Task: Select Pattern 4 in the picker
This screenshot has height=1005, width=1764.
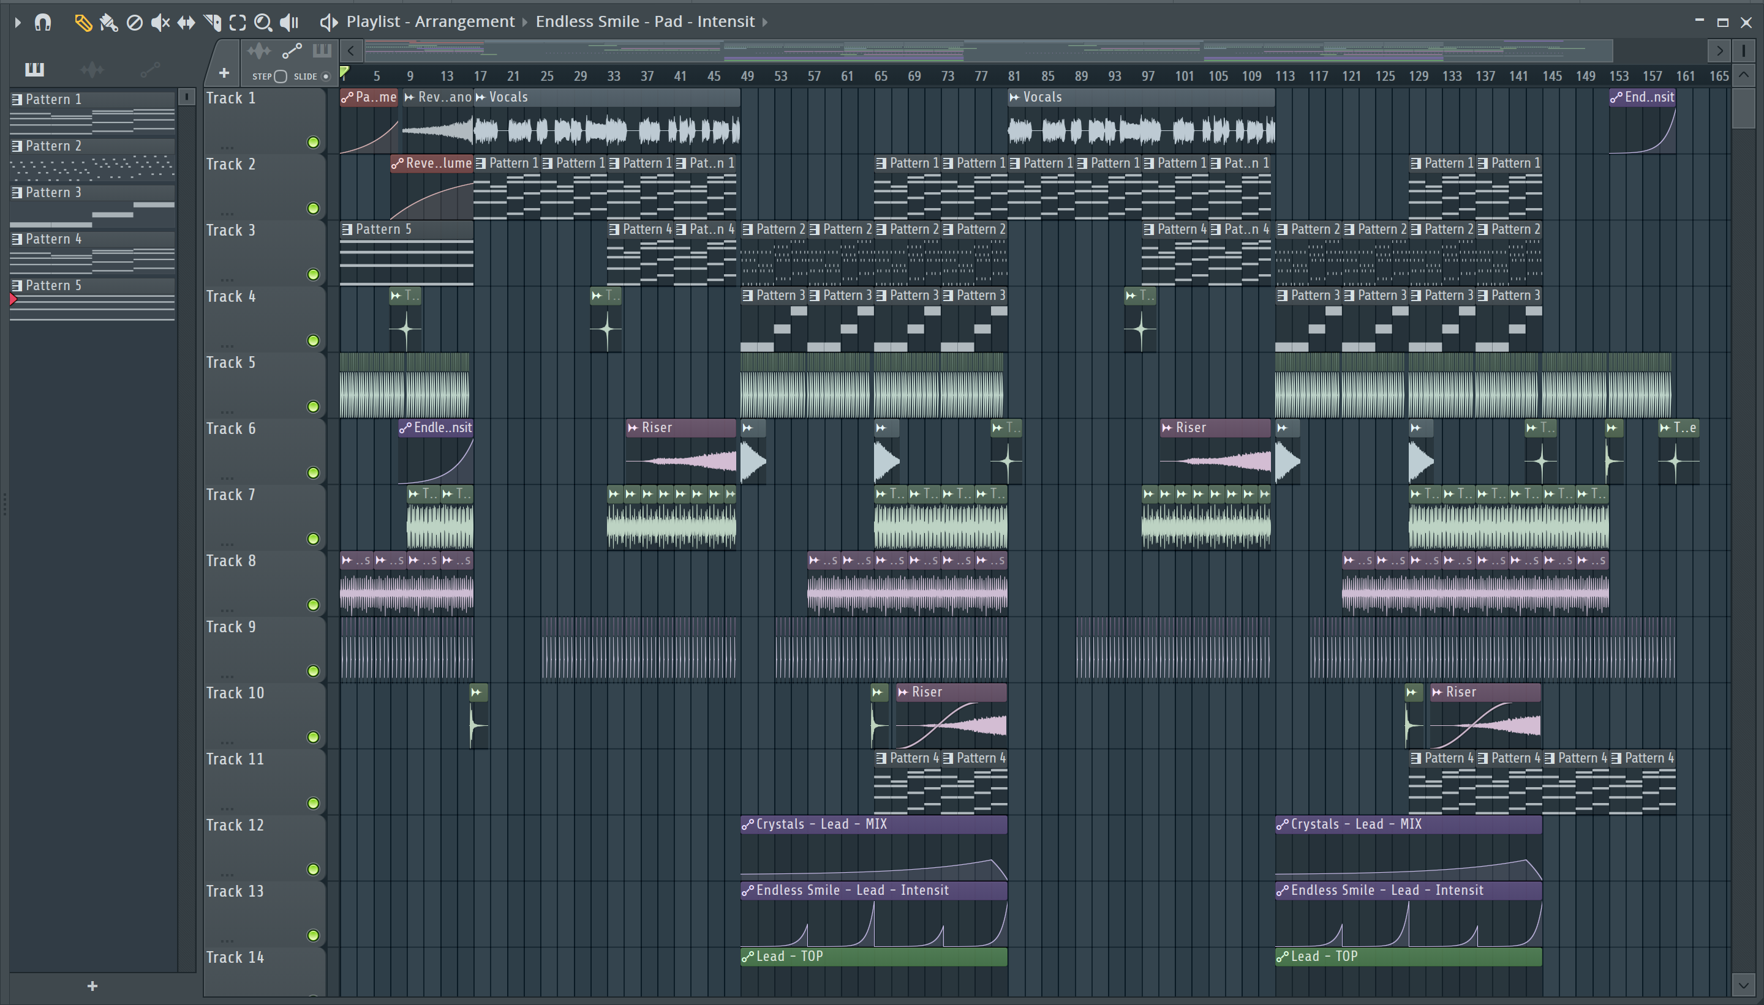Action: (92, 253)
